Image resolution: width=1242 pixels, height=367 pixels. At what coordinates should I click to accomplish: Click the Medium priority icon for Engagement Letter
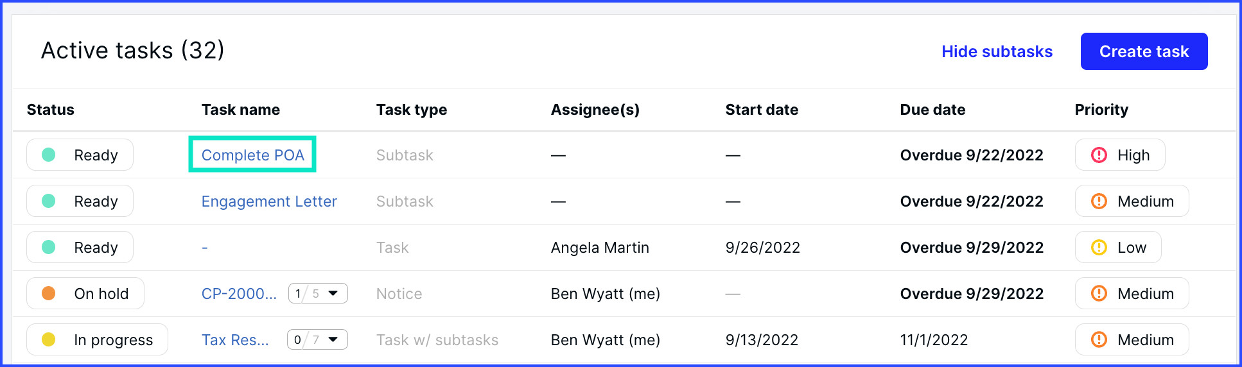[1099, 201]
